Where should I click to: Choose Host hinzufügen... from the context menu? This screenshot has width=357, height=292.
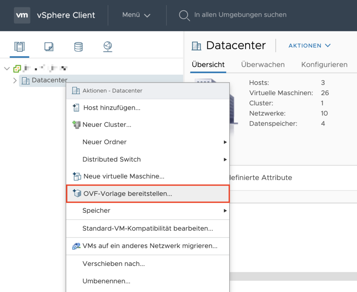[148, 108]
